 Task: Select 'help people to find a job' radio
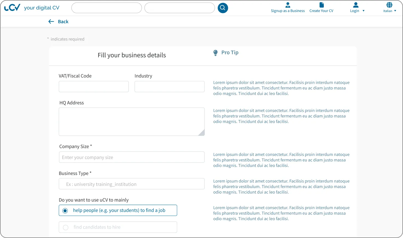click(65, 211)
